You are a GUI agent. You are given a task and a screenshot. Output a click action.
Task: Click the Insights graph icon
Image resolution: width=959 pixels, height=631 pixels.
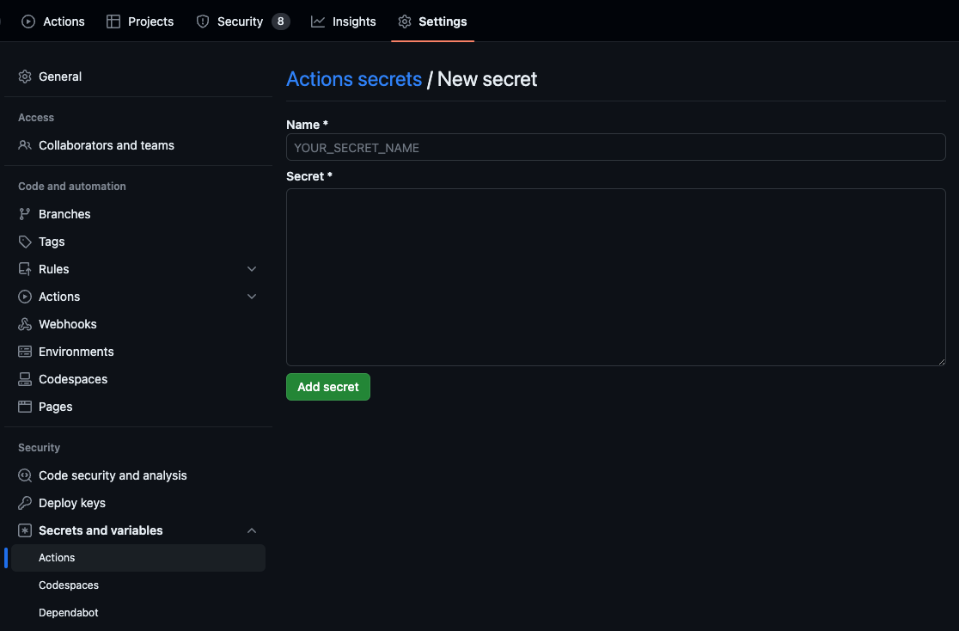point(318,21)
